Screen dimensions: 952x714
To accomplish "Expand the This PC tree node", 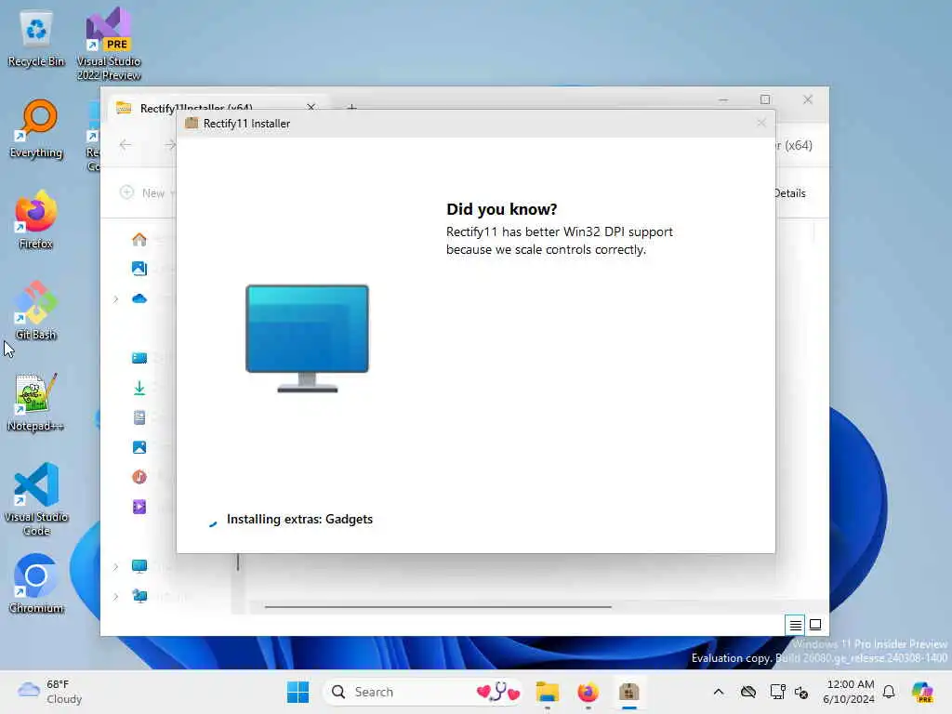I will [116, 566].
